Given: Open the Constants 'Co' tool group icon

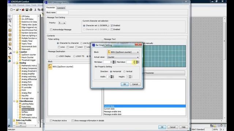Looking at the screenshot, I should pos(10,30).
